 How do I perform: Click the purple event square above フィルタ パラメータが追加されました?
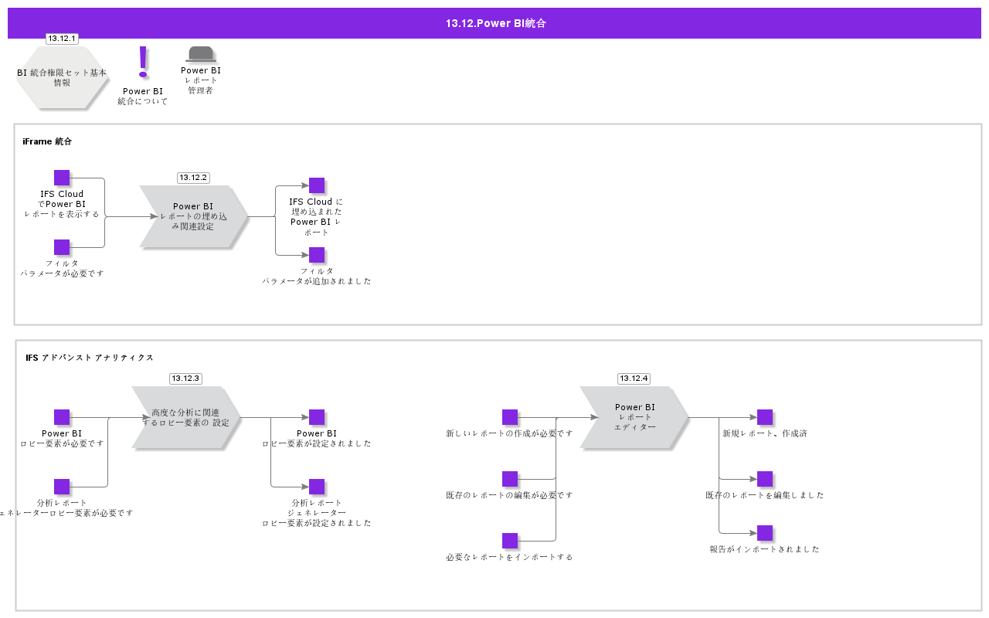[317, 255]
